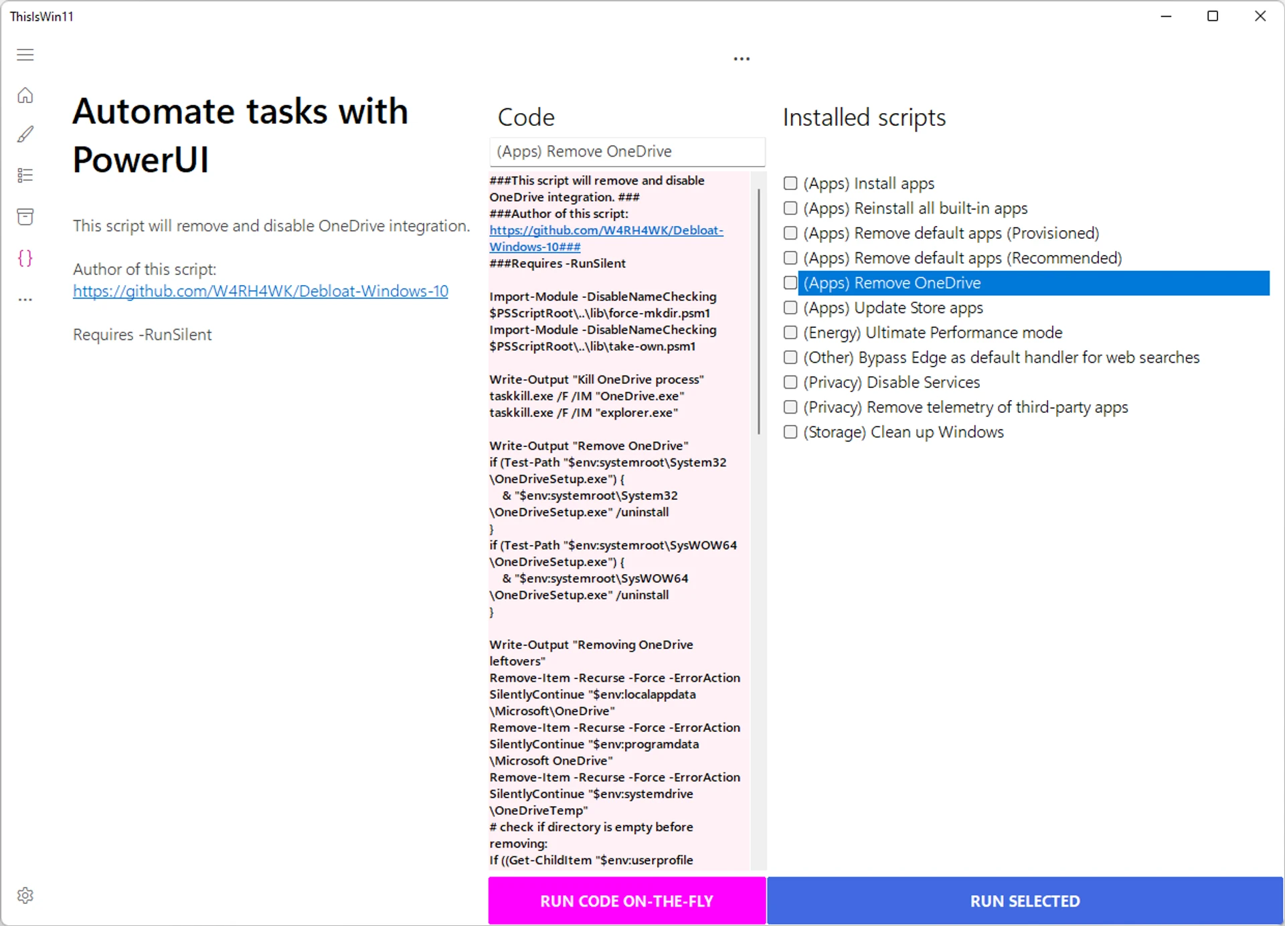Click the sidebar more options ellipsis
1285x926 pixels.
click(25, 300)
